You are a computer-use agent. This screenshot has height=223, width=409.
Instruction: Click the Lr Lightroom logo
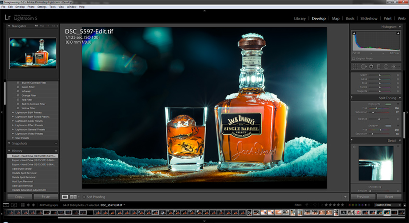click(x=8, y=18)
